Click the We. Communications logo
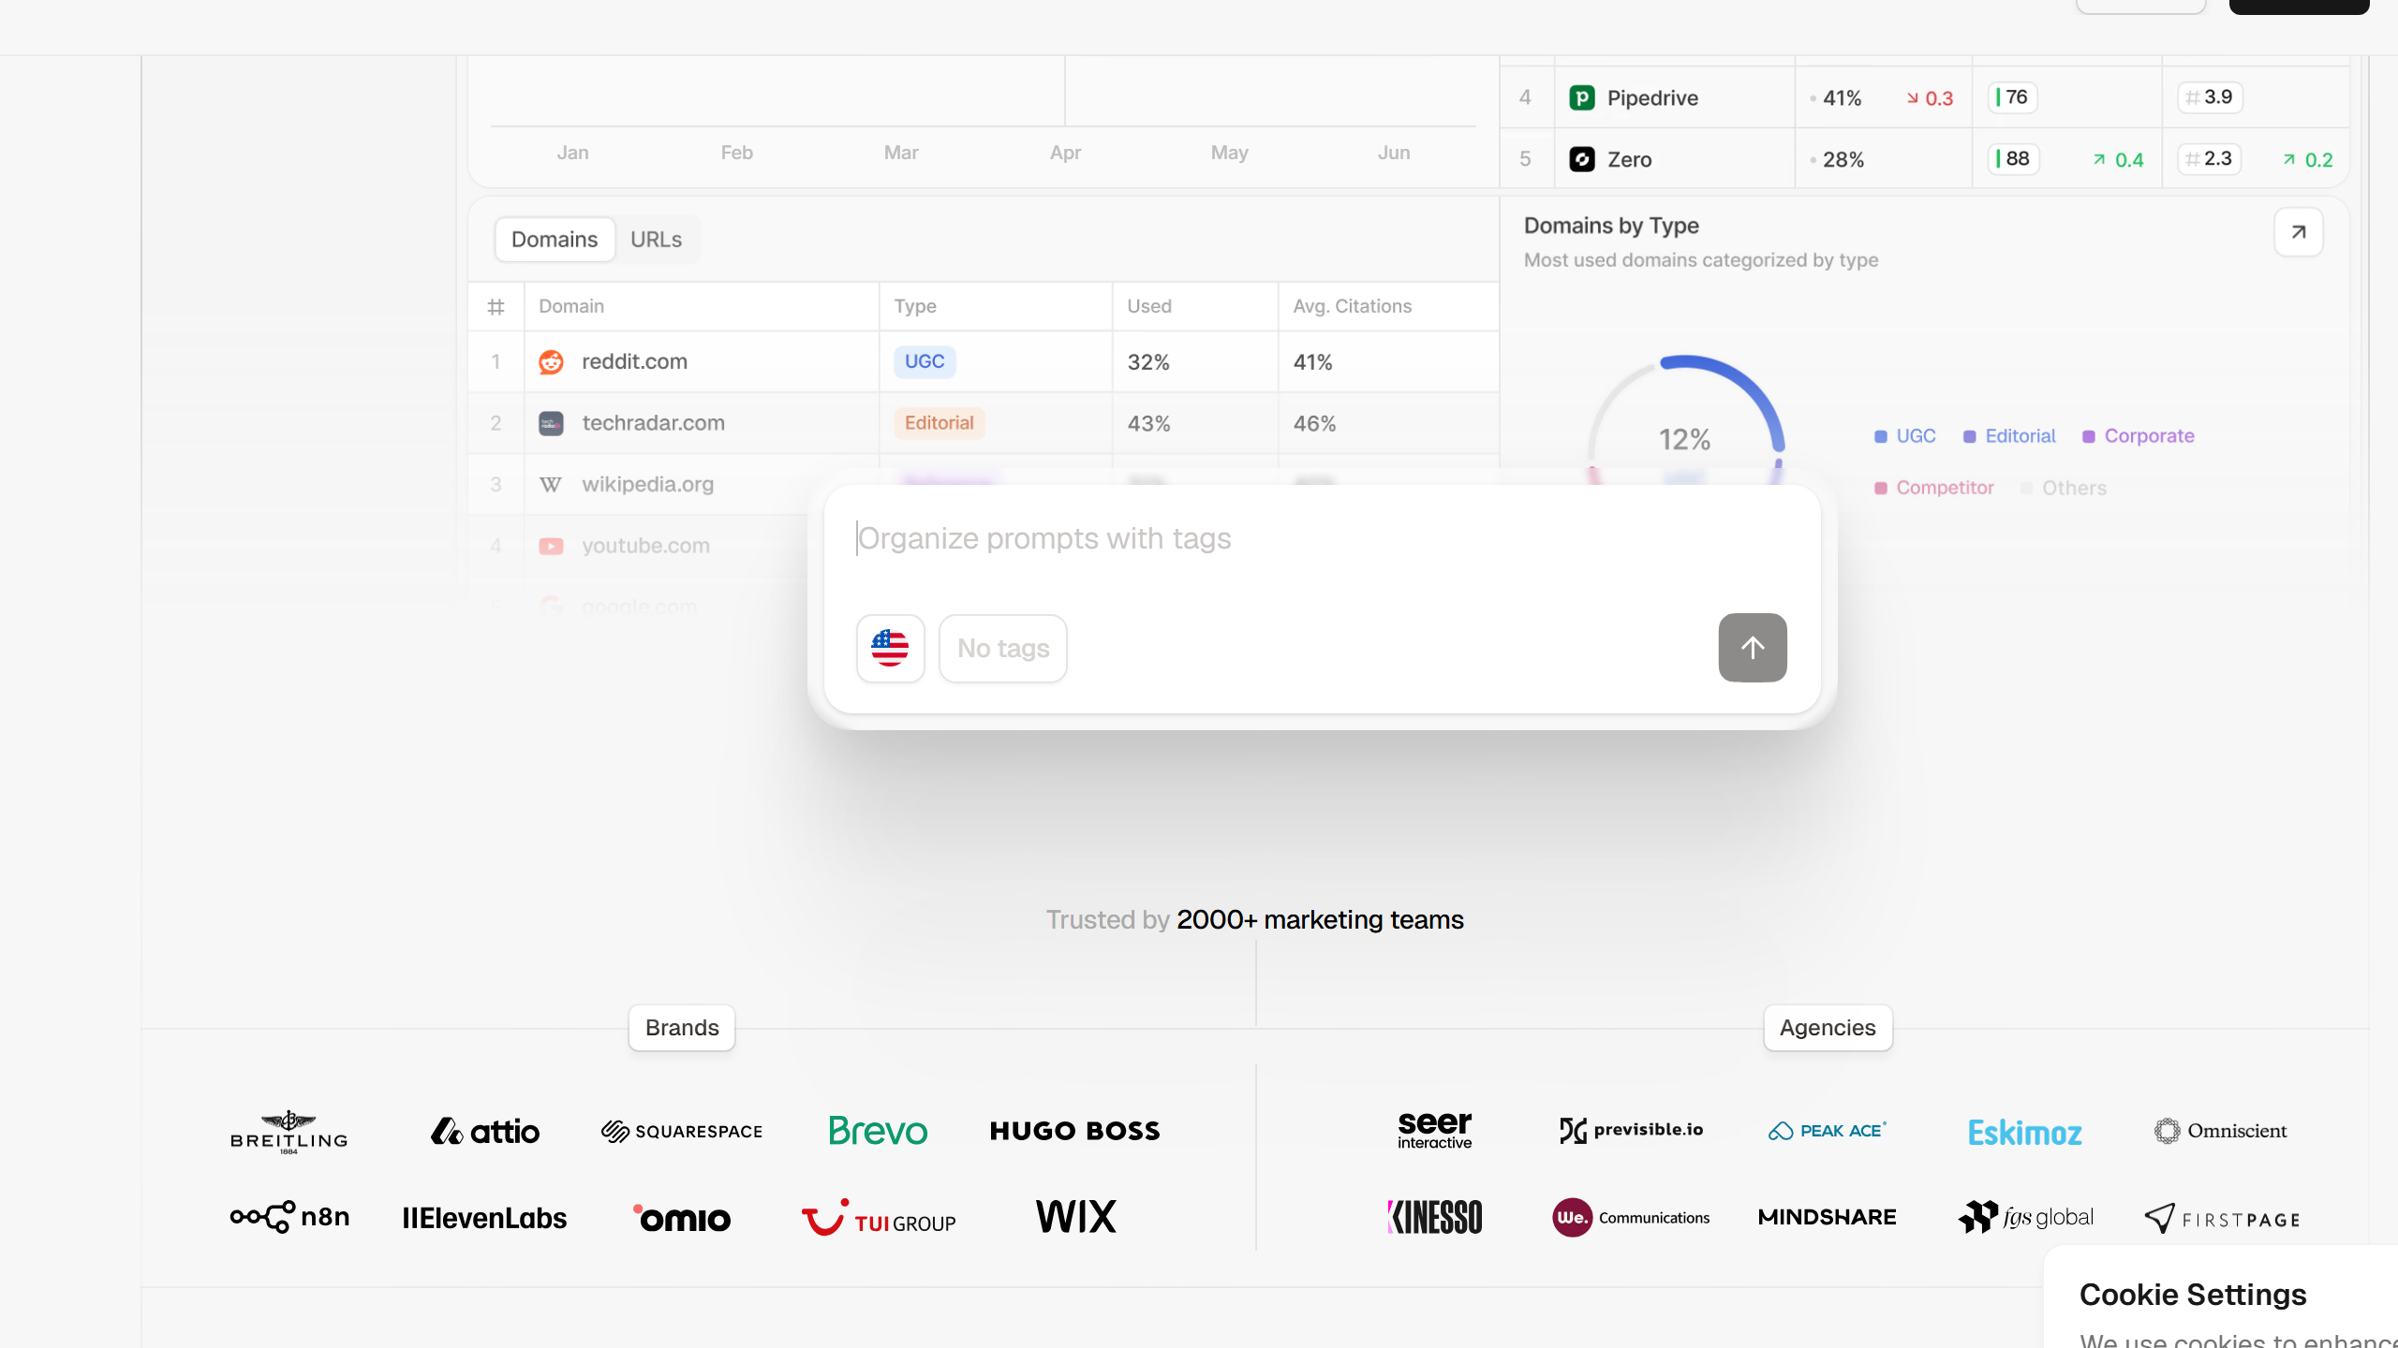Viewport: 2398px width, 1348px height. [1631, 1218]
